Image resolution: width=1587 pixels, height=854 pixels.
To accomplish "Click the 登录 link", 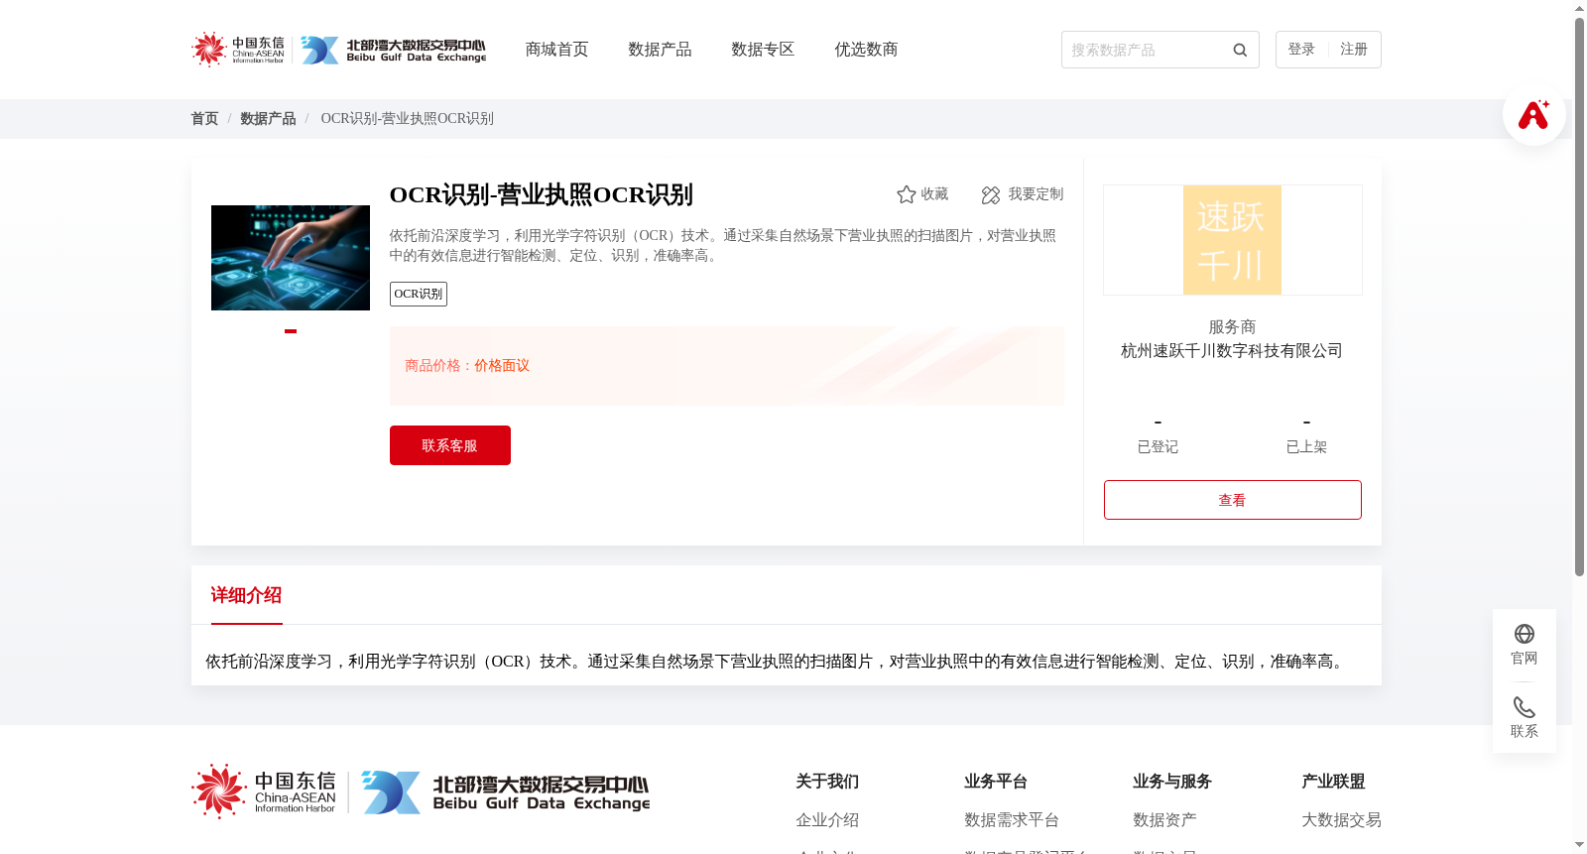I will click(1301, 50).
